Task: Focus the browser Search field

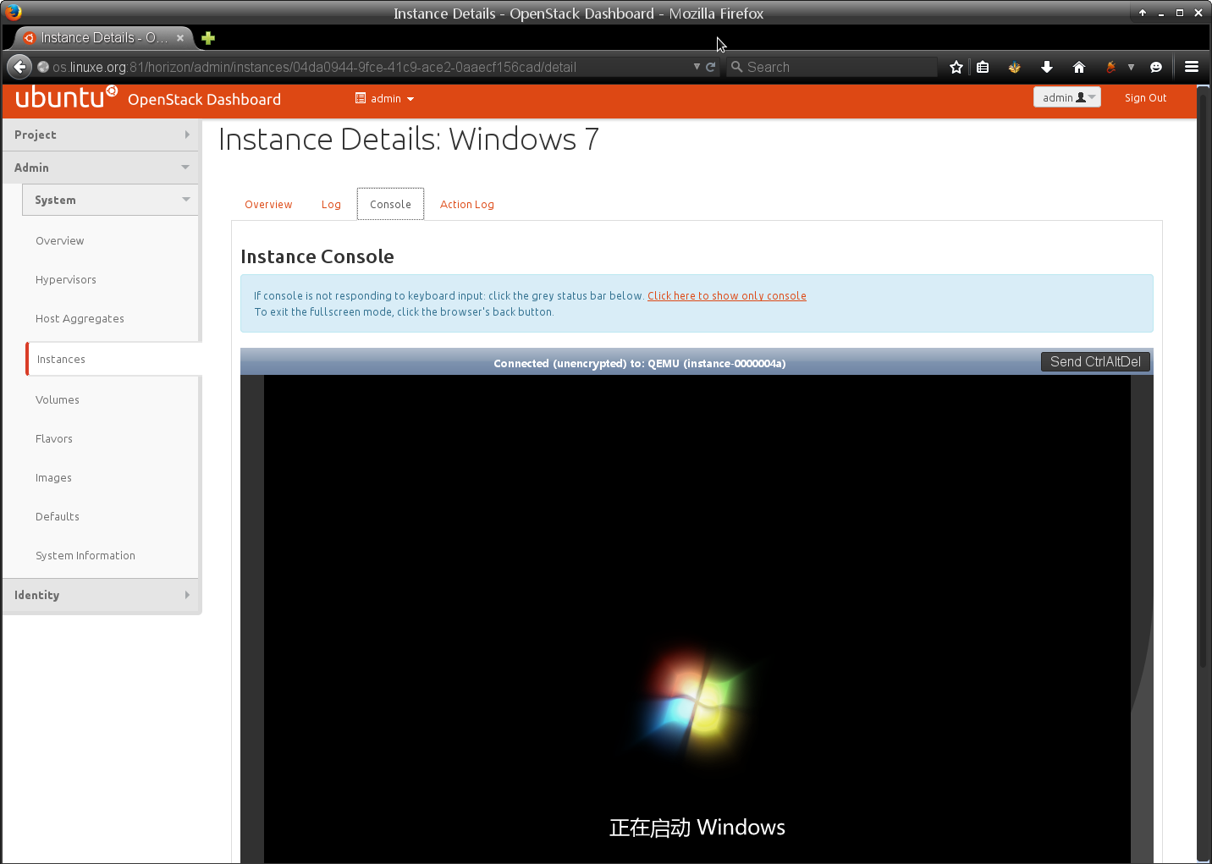Action: [833, 67]
